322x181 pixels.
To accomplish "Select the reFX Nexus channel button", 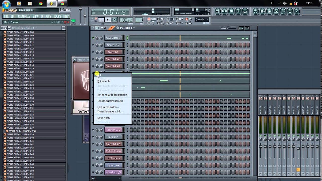I will pos(113,158).
